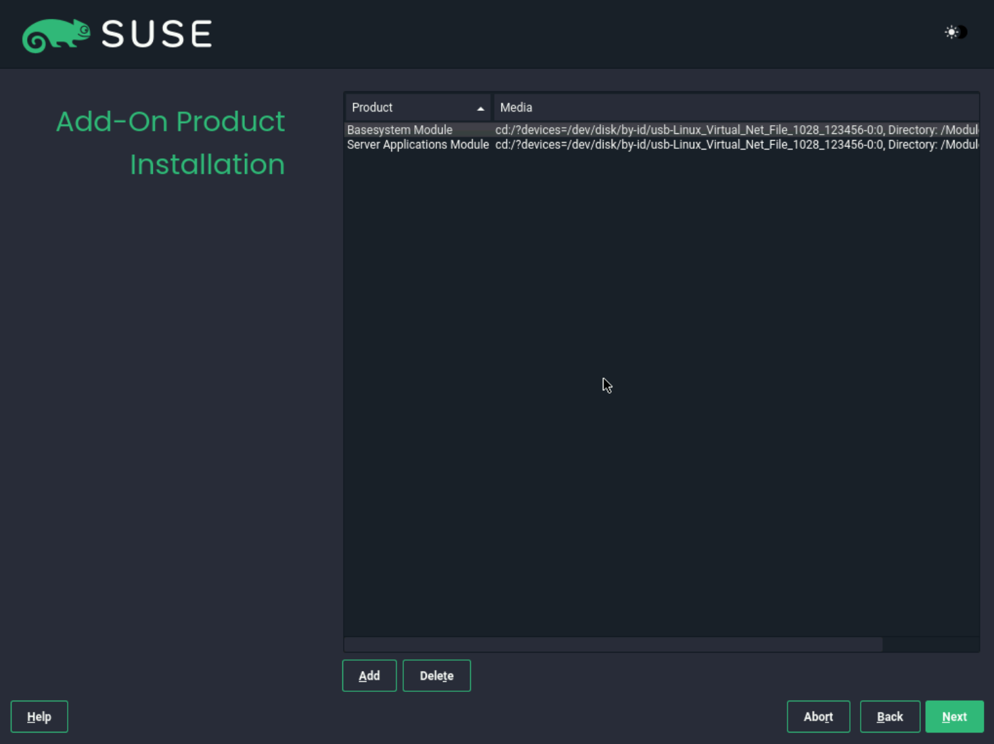The width and height of the screenshot is (994, 744).
Task: Click the Product column header
Action: coord(372,107)
